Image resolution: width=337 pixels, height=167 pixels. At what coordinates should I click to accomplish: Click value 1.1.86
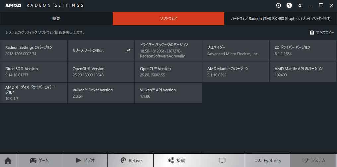[x=145, y=96]
